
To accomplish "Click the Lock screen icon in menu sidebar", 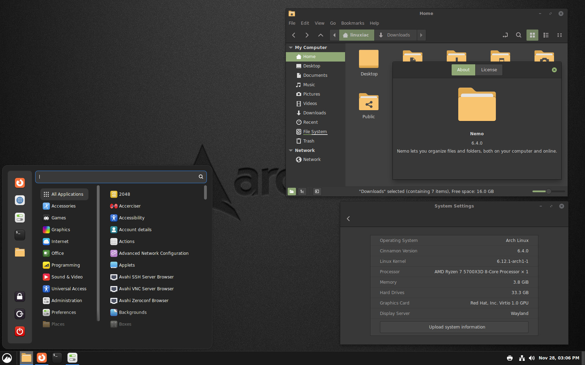I will [x=20, y=297].
